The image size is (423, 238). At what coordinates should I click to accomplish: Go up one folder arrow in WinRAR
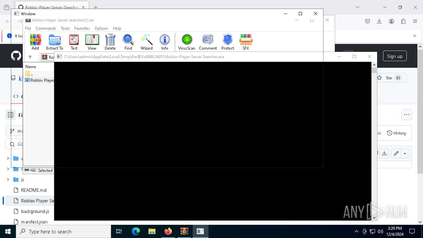tap(30, 57)
